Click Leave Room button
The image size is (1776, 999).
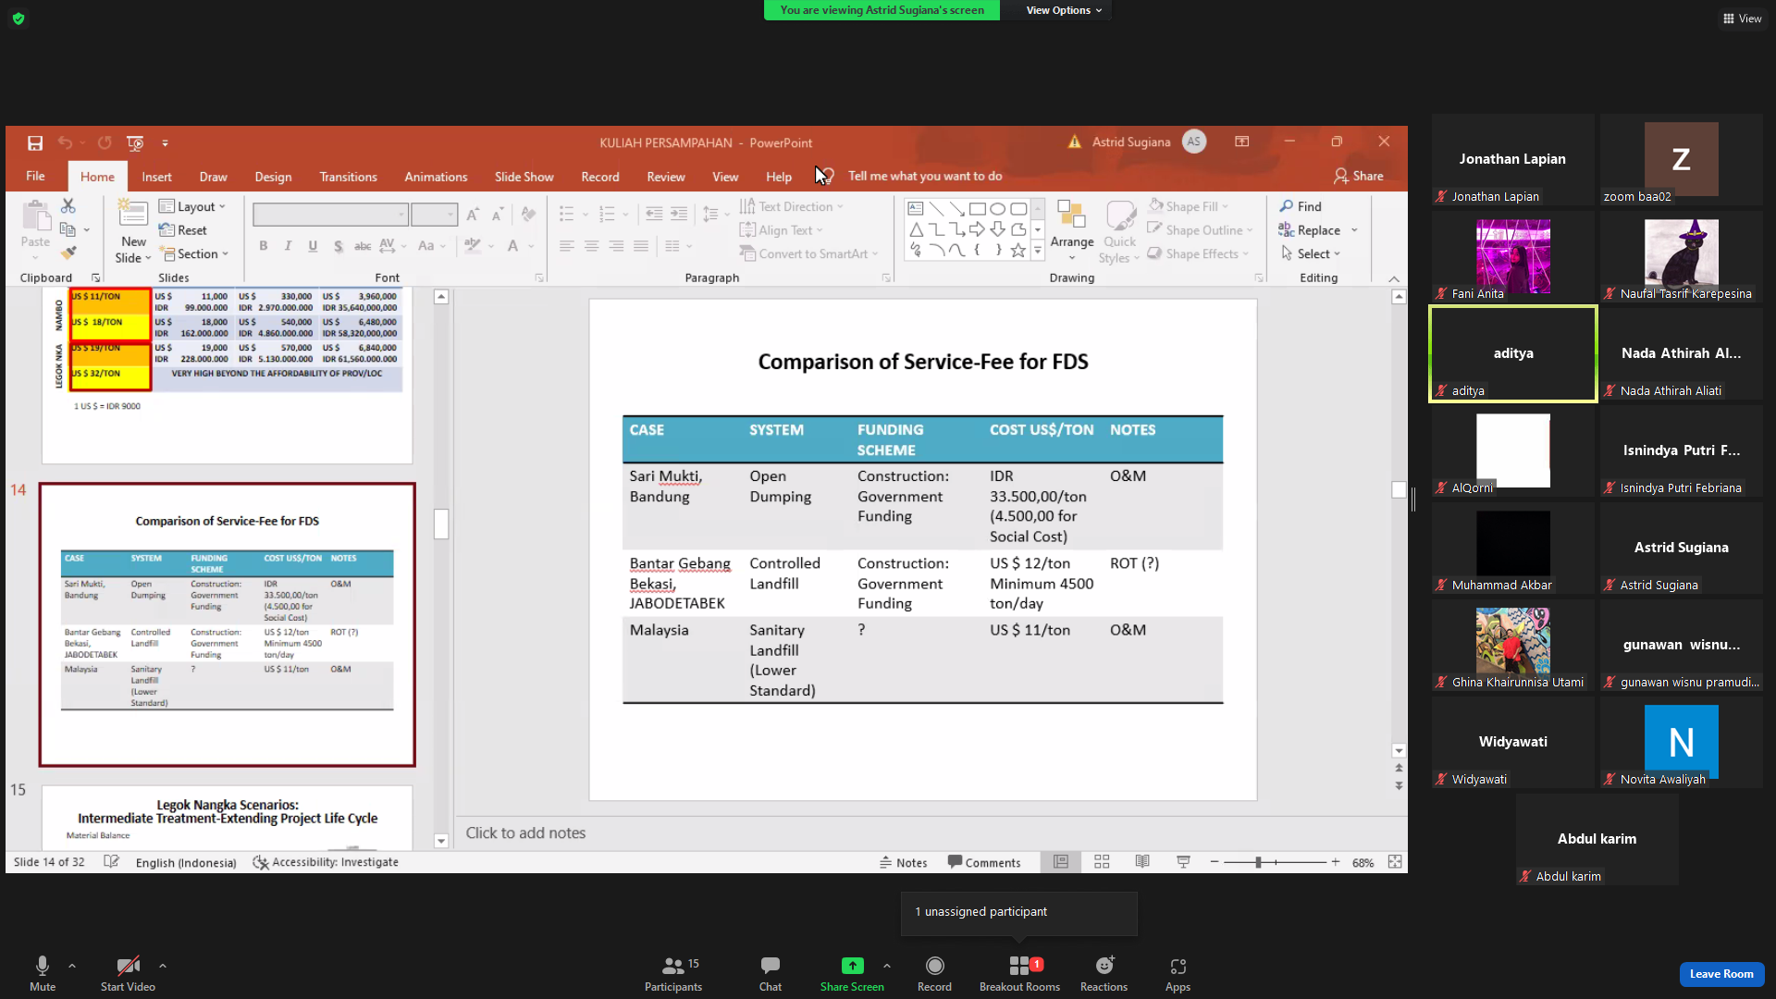pyautogui.click(x=1721, y=973)
